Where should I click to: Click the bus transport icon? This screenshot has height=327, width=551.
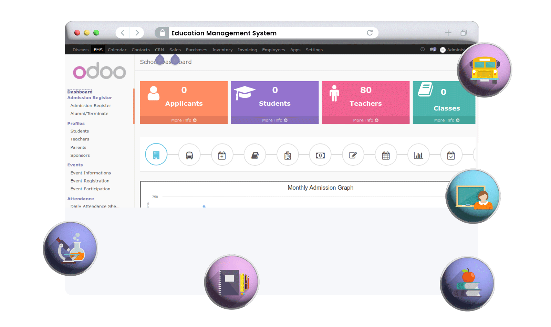pos(189,155)
